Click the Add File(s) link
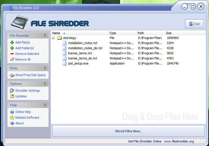 point(23,42)
